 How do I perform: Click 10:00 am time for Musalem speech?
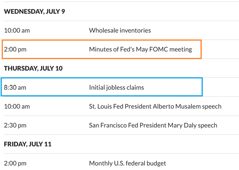click(17, 106)
